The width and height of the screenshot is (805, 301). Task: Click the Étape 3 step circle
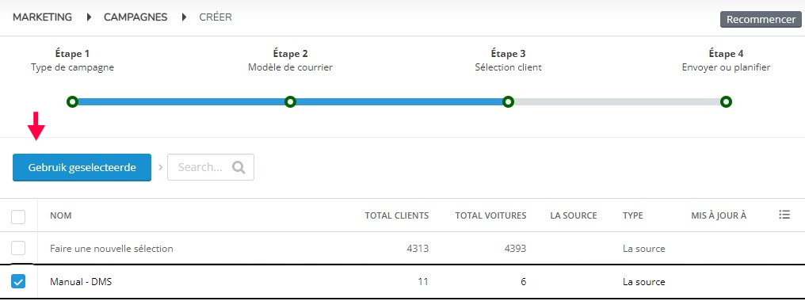coord(508,101)
